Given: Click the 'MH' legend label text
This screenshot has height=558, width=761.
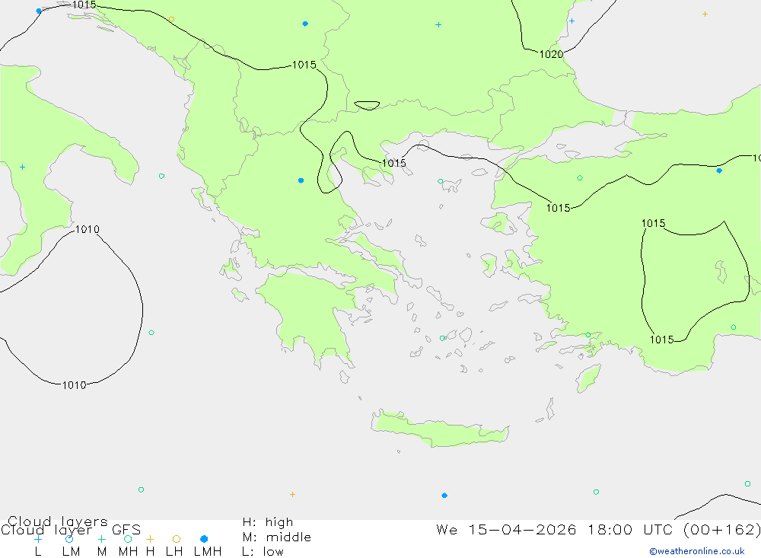Looking at the screenshot, I should click(128, 552).
